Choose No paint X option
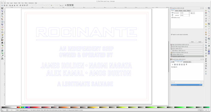 (x=173, y=65)
